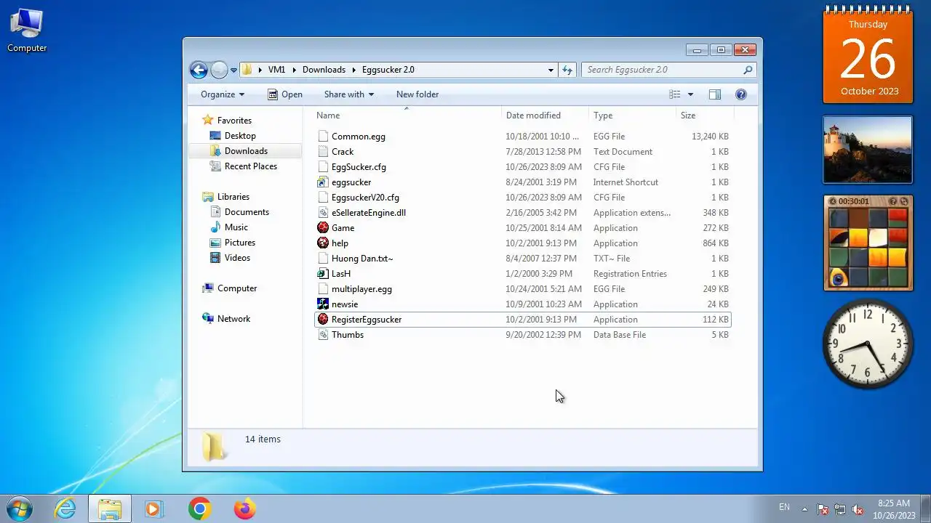This screenshot has height=523, width=931.
Task: Select the Common.egg file icon
Action: coord(323,137)
